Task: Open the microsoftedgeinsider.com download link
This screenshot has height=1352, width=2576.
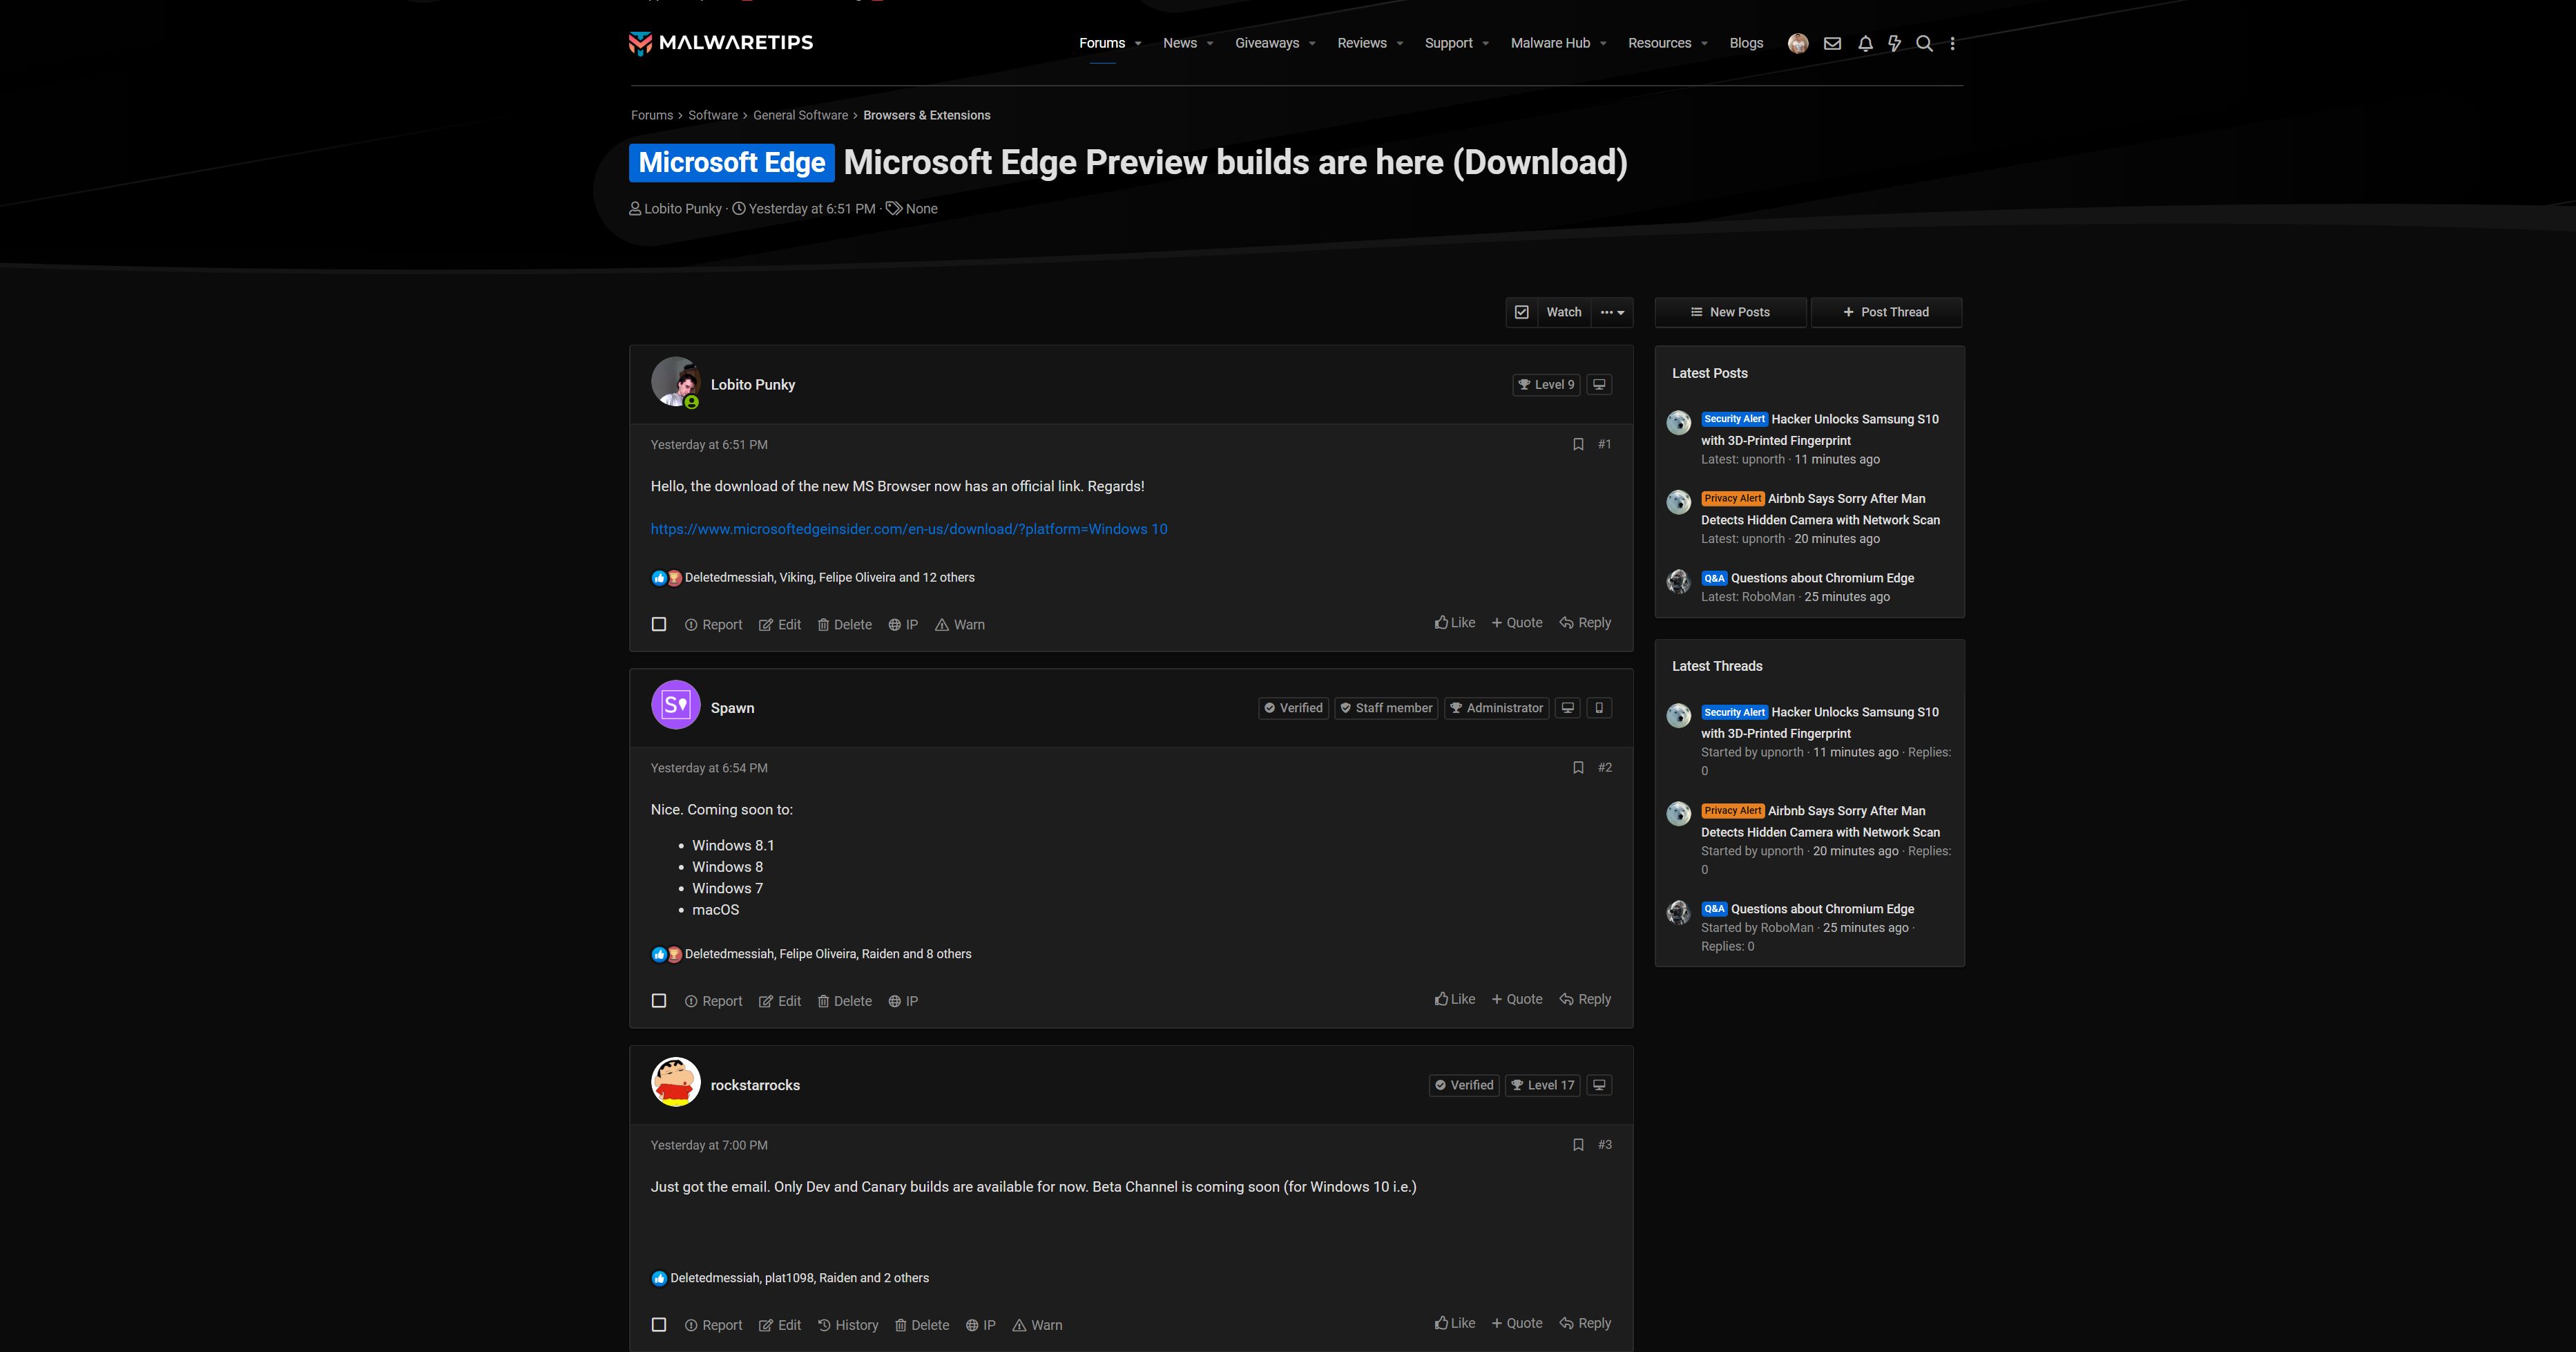Action: (x=908, y=529)
